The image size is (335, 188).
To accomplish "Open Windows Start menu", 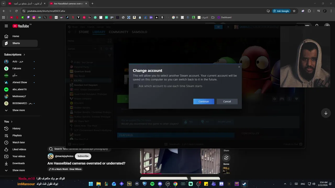I will 91,184.
